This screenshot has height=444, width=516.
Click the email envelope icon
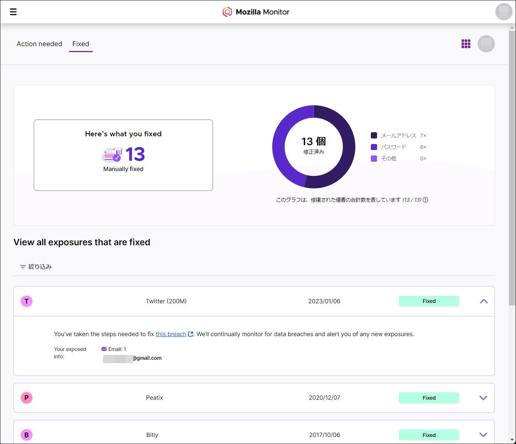pos(104,349)
